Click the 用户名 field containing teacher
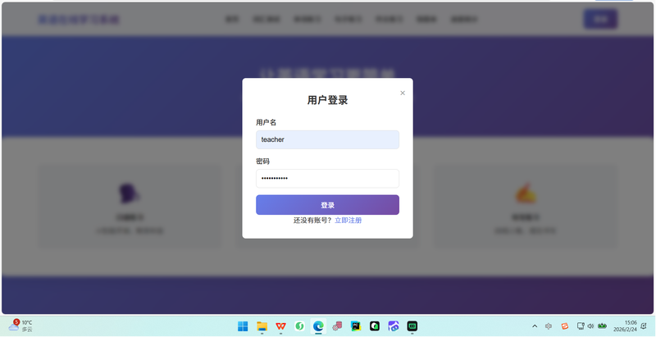This screenshot has height=337, width=656. (327, 139)
